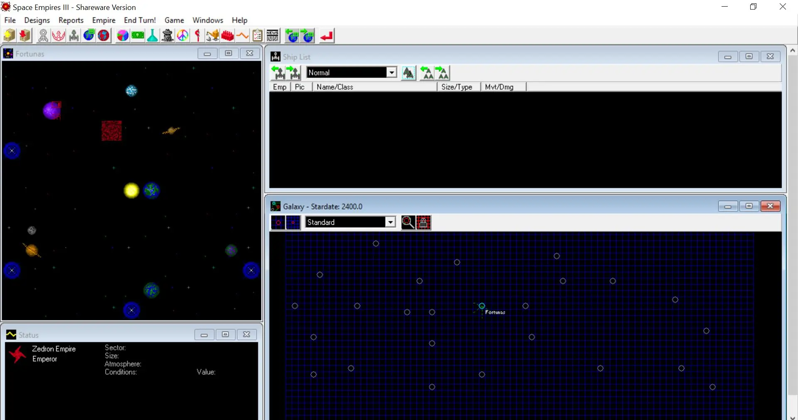Click the Size/Type column header
This screenshot has width=798, height=420.
[x=459, y=87]
